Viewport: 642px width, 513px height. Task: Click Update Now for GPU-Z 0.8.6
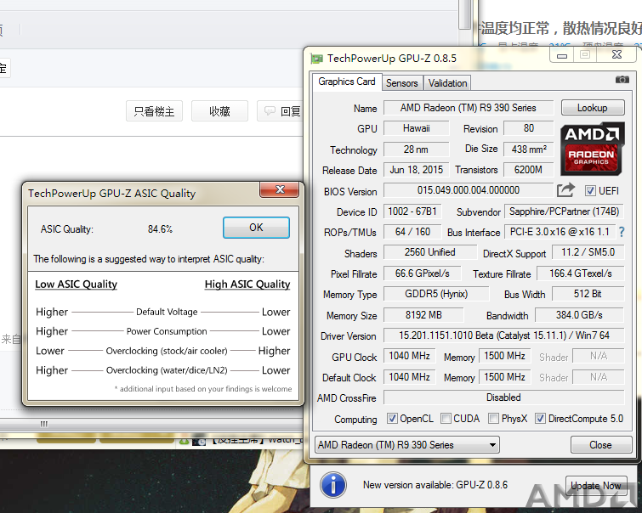pos(596,486)
